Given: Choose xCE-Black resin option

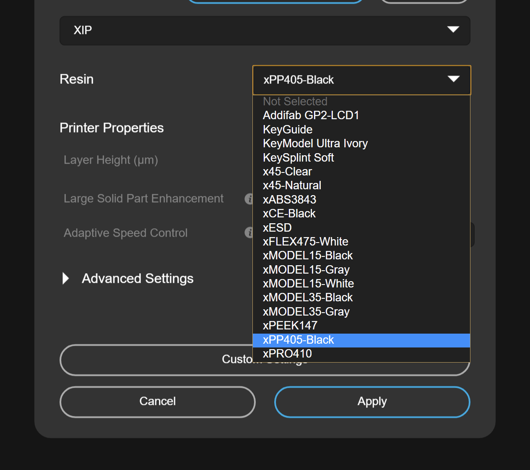Looking at the screenshot, I should (x=361, y=214).
